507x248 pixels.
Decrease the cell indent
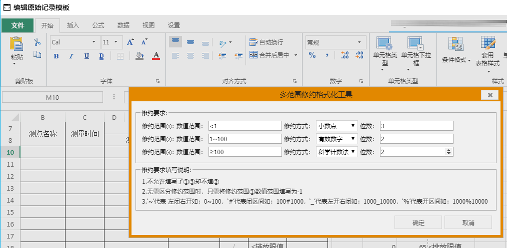coord(238,55)
